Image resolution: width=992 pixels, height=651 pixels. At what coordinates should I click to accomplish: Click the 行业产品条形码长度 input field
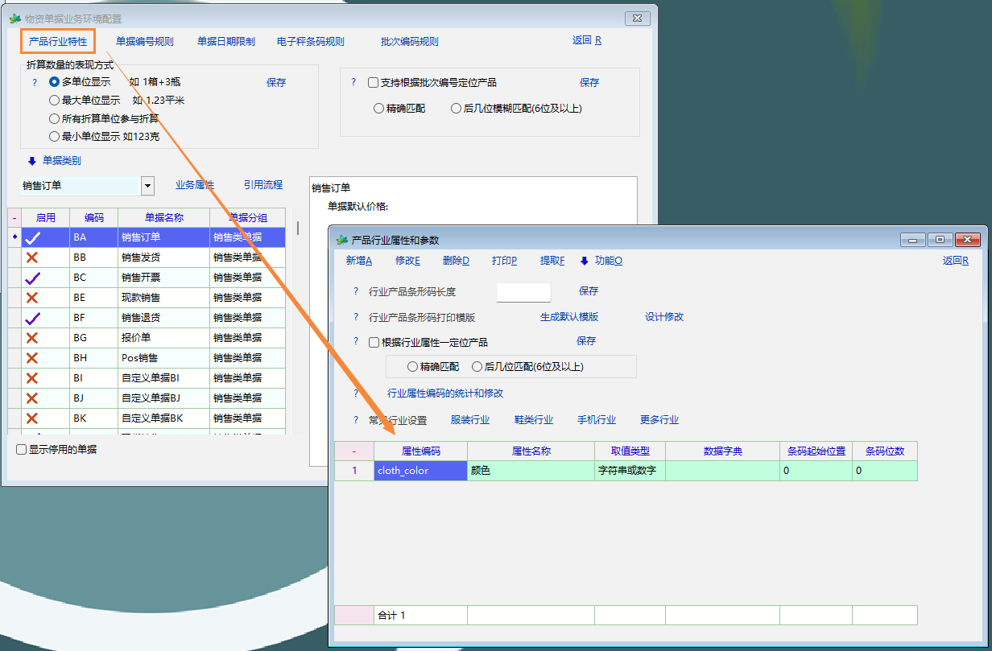coord(523,292)
